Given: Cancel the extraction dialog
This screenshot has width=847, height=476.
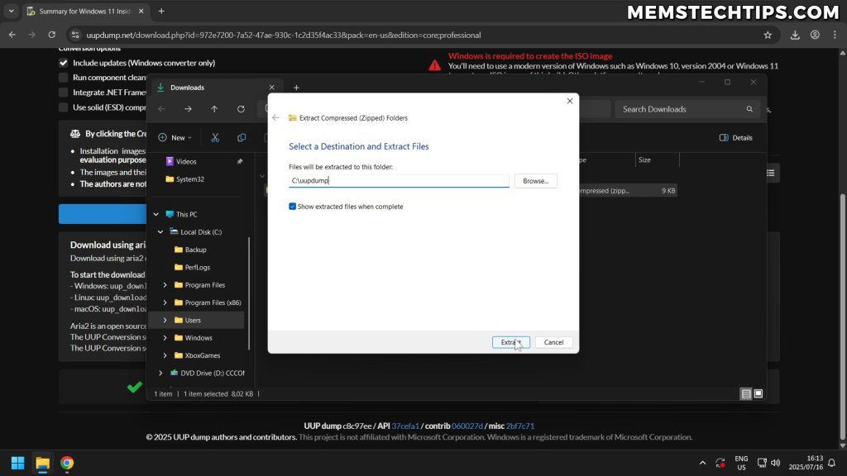Looking at the screenshot, I should pos(553,342).
